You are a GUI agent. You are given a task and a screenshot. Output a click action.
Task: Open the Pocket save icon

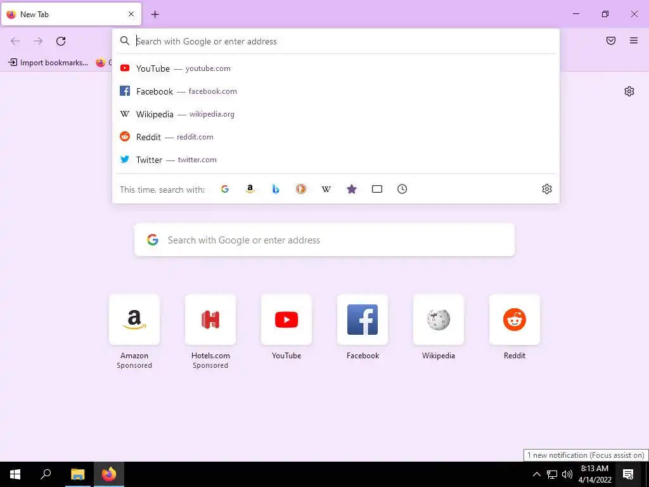coord(611,41)
